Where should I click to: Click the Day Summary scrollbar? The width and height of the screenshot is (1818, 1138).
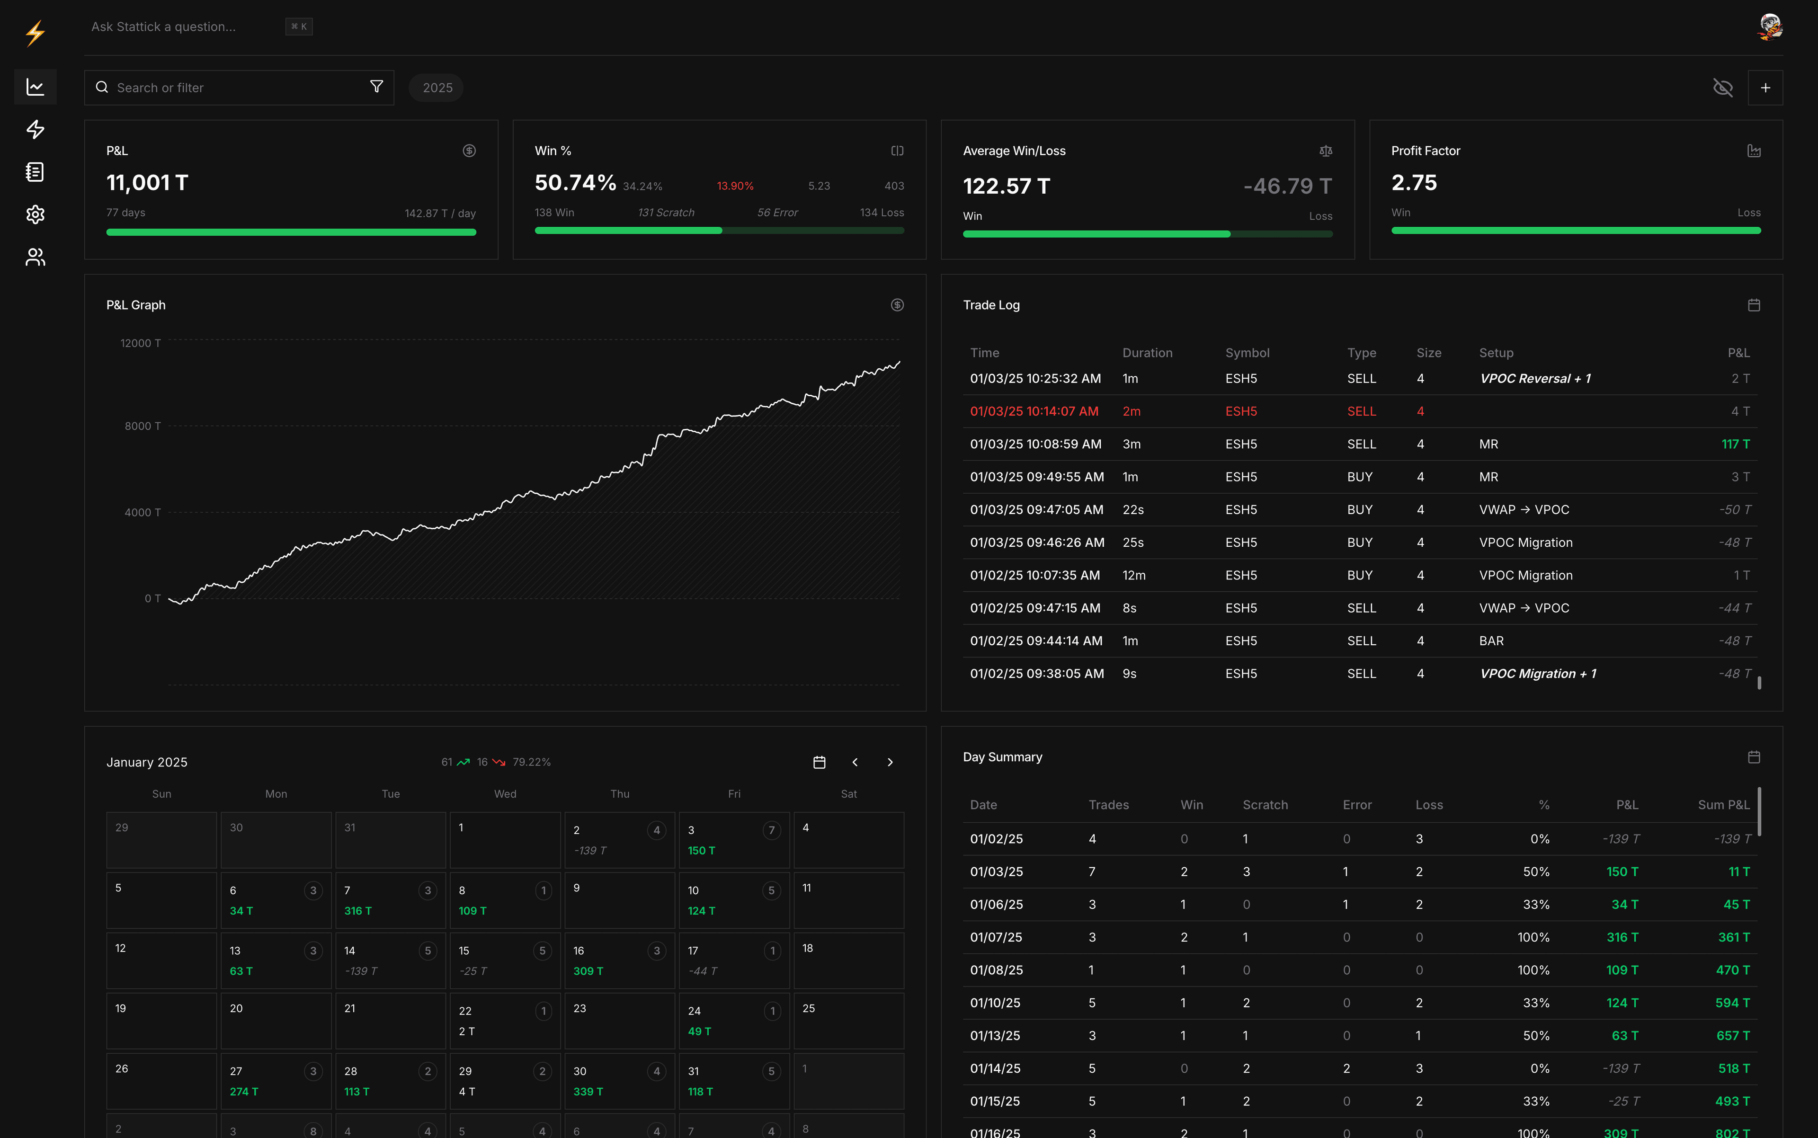tap(1758, 811)
